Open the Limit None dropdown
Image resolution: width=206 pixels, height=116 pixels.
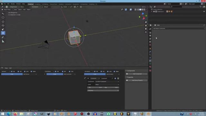click(107, 84)
